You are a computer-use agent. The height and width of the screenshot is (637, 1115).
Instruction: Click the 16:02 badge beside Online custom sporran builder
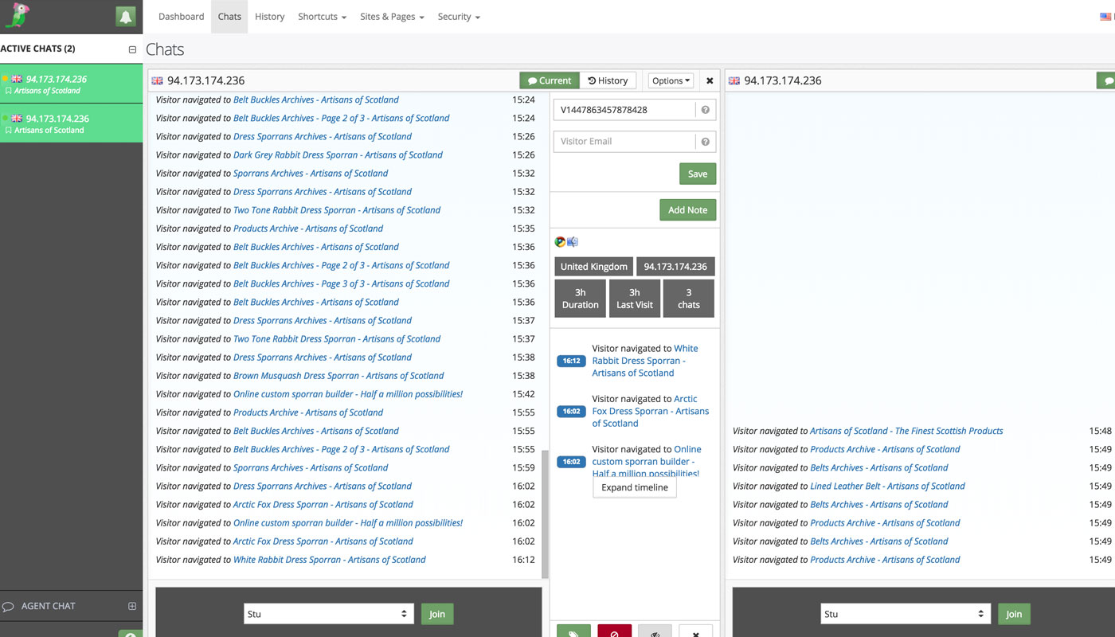(x=571, y=462)
